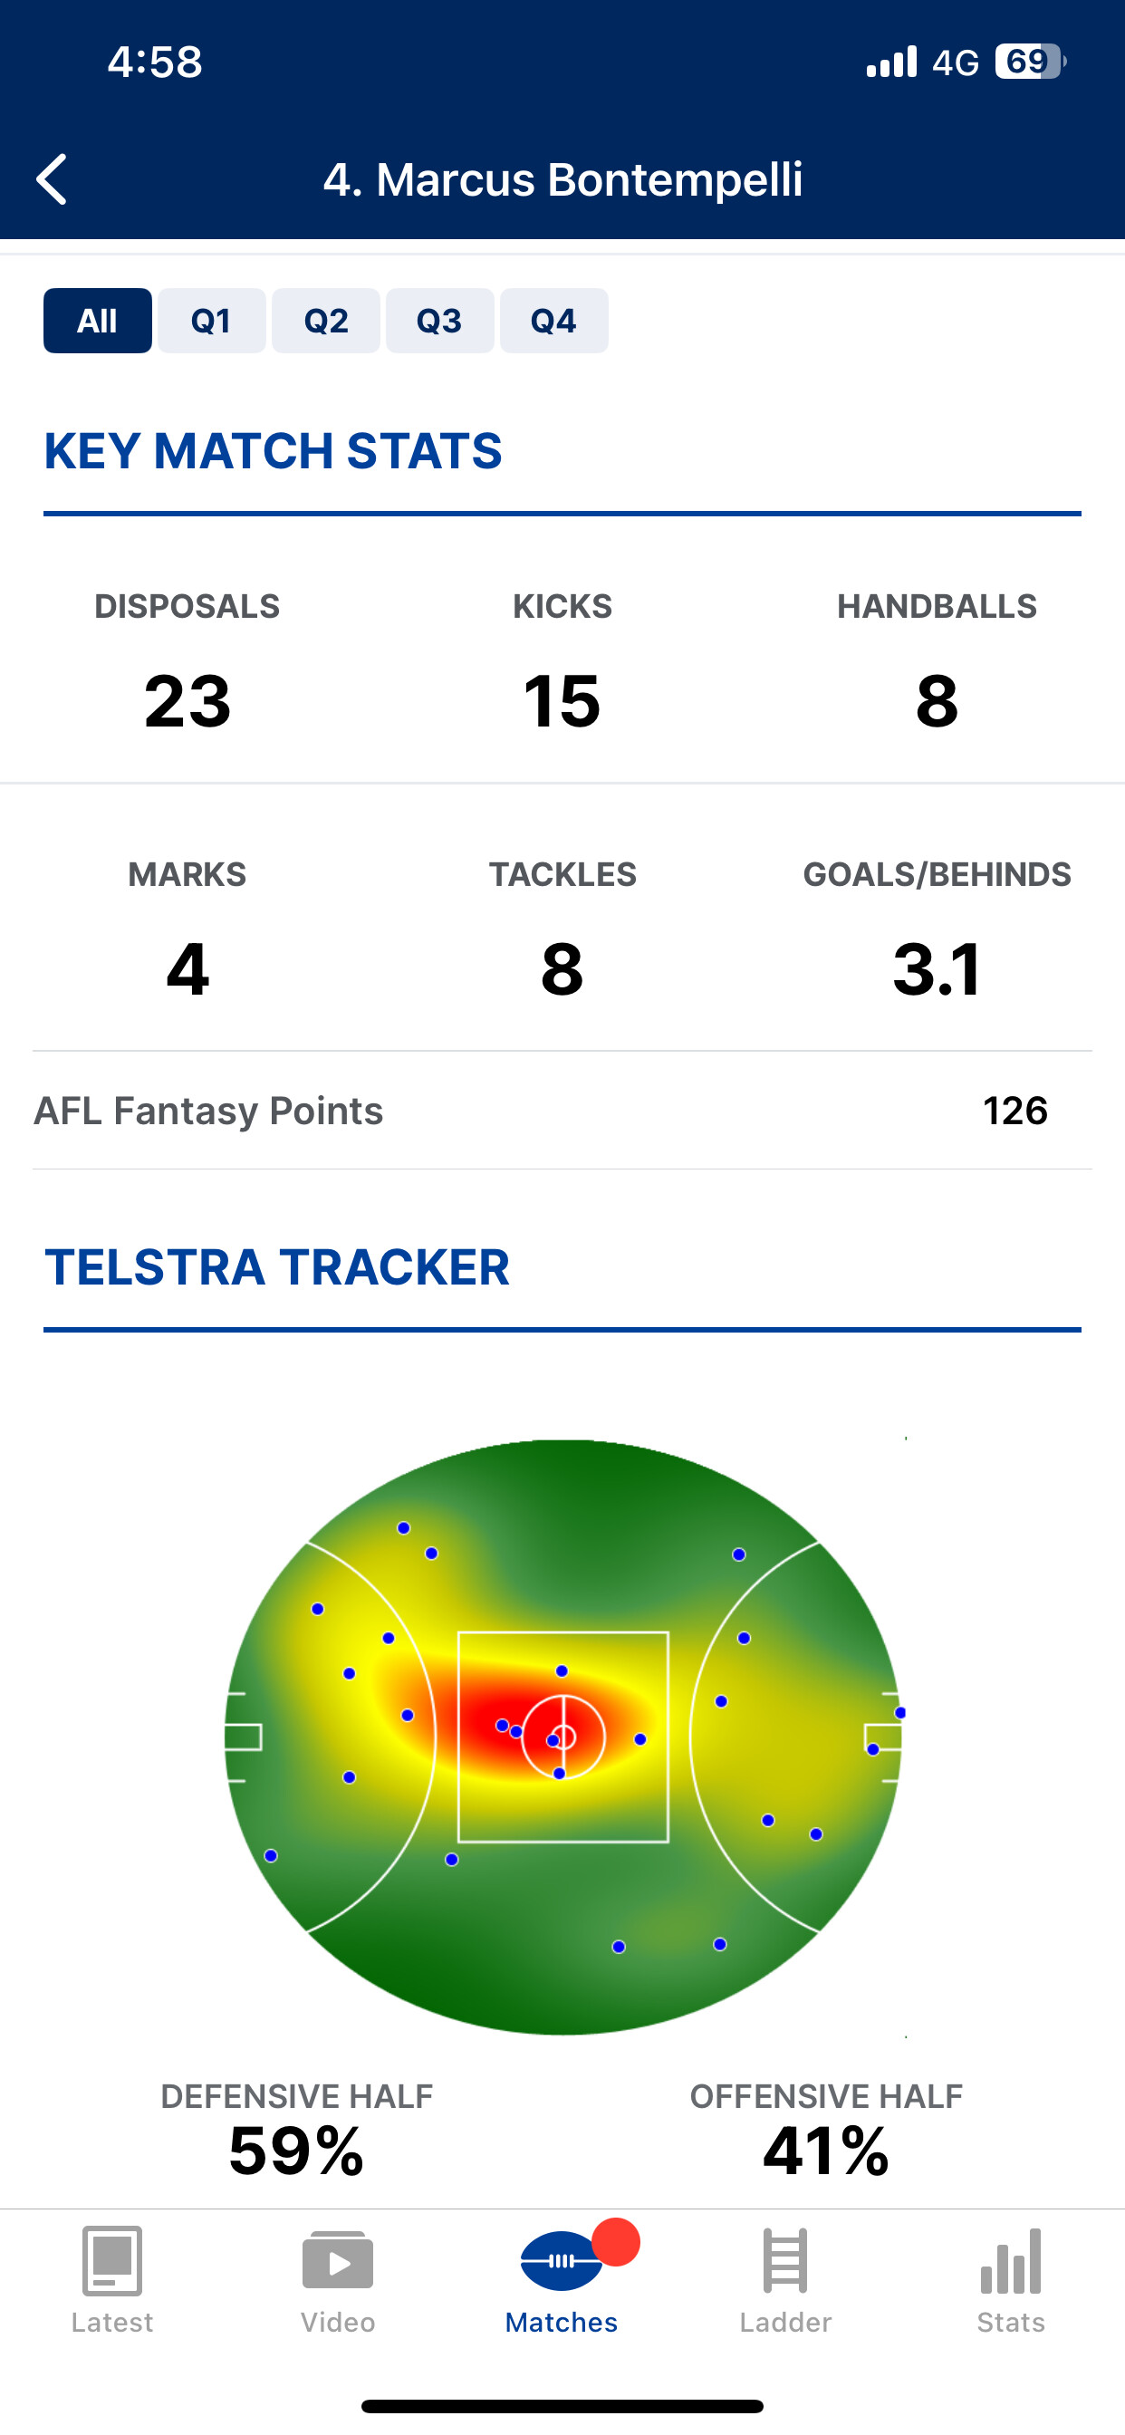Select the All quarters filter

98,321
